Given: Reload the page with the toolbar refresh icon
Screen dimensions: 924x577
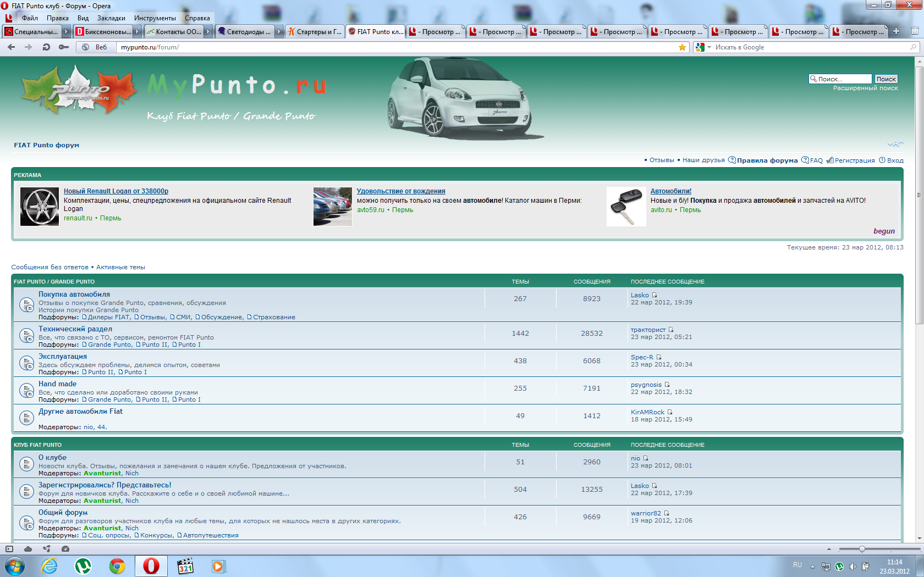Looking at the screenshot, I should click(46, 47).
